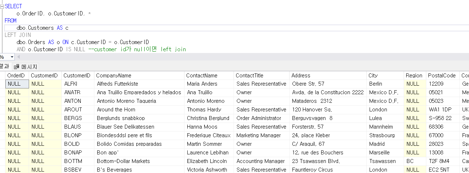Click the Frederique Citeaux contact cell
469x173 pixels.
pos(209,135)
